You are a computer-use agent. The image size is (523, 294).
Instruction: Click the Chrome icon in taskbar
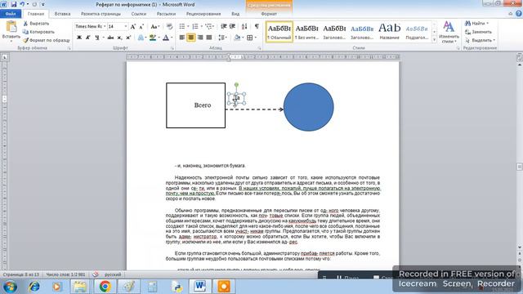pyautogui.click(x=105, y=287)
